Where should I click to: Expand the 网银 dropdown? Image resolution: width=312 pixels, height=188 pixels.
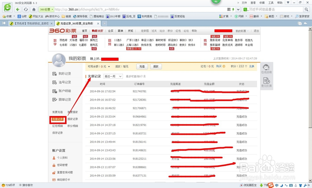click(x=246, y=16)
